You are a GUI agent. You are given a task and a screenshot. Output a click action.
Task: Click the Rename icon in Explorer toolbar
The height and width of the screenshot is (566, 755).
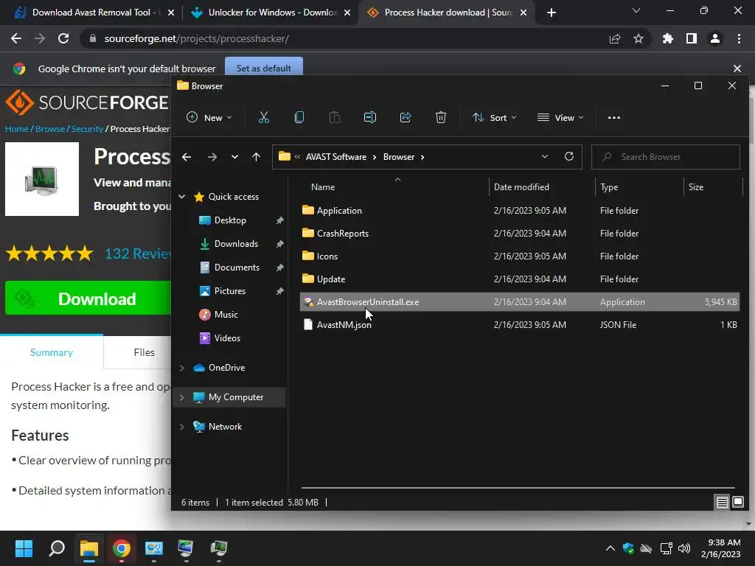point(370,117)
